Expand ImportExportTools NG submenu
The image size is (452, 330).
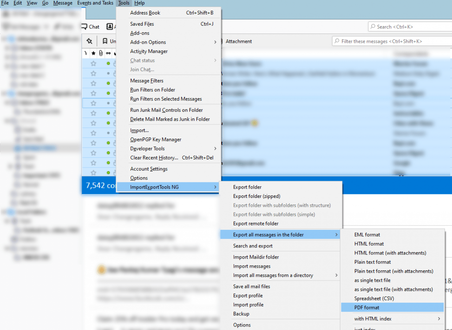[168, 187]
